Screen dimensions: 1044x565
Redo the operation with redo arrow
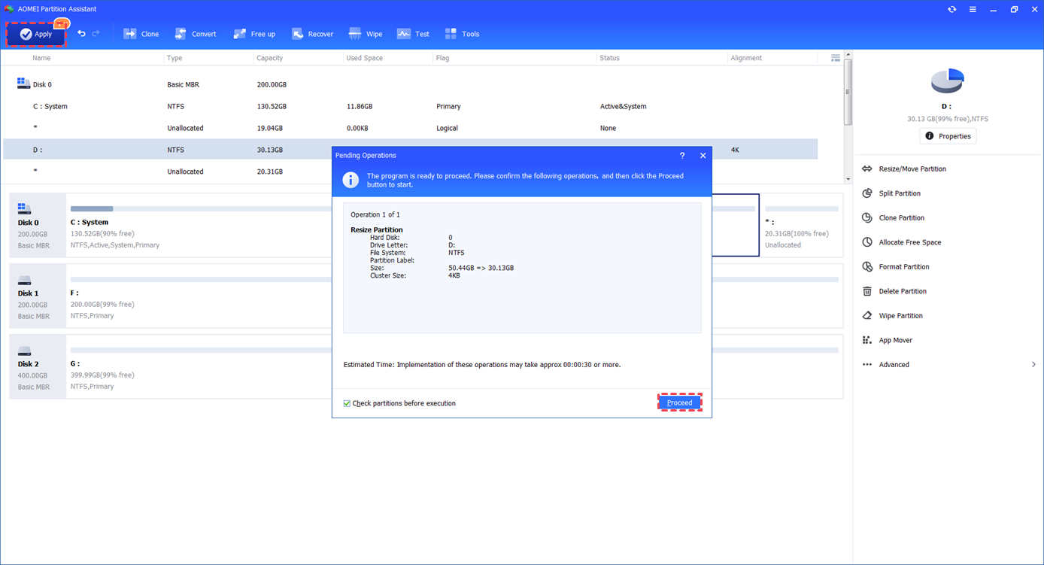pyautogui.click(x=96, y=34)
